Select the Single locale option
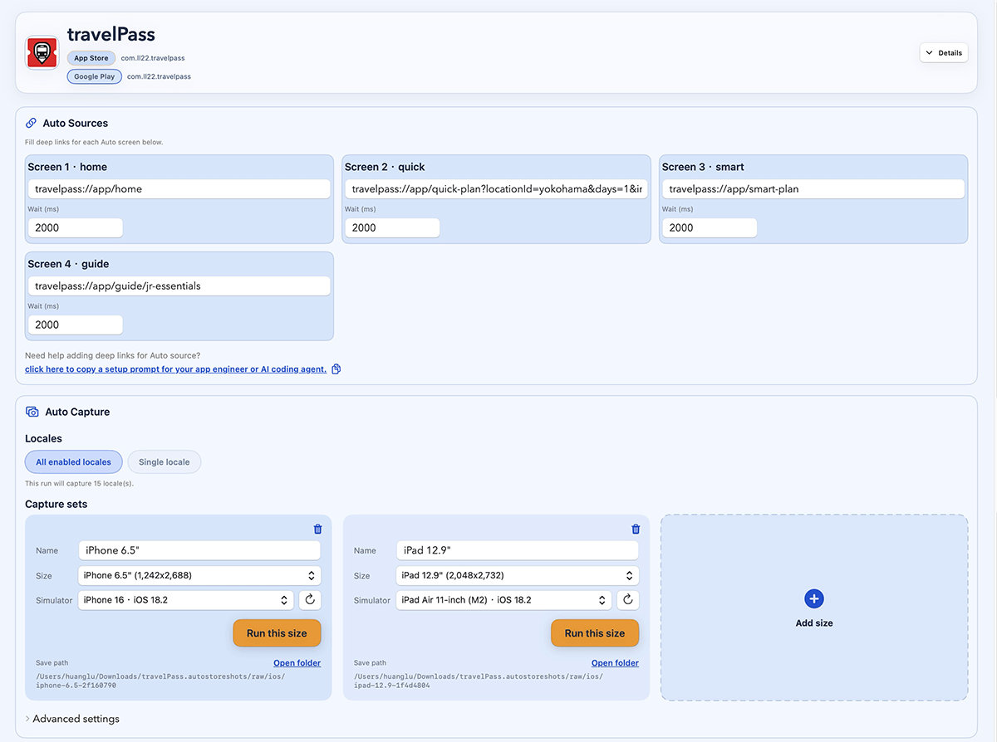Viewport: 997px width, 742px height. click(165, 462)
